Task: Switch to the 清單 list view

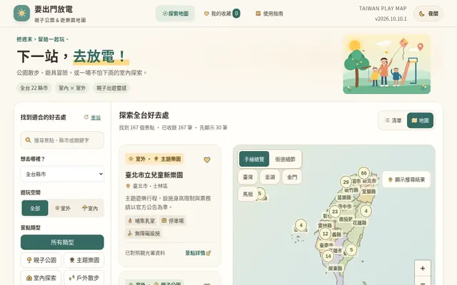Action: click(393, 120)
